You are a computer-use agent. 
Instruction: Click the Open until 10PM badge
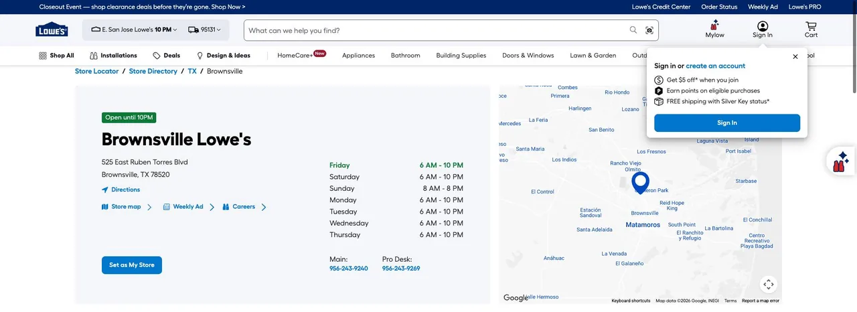pyautogui.click(x=129, y=117)
